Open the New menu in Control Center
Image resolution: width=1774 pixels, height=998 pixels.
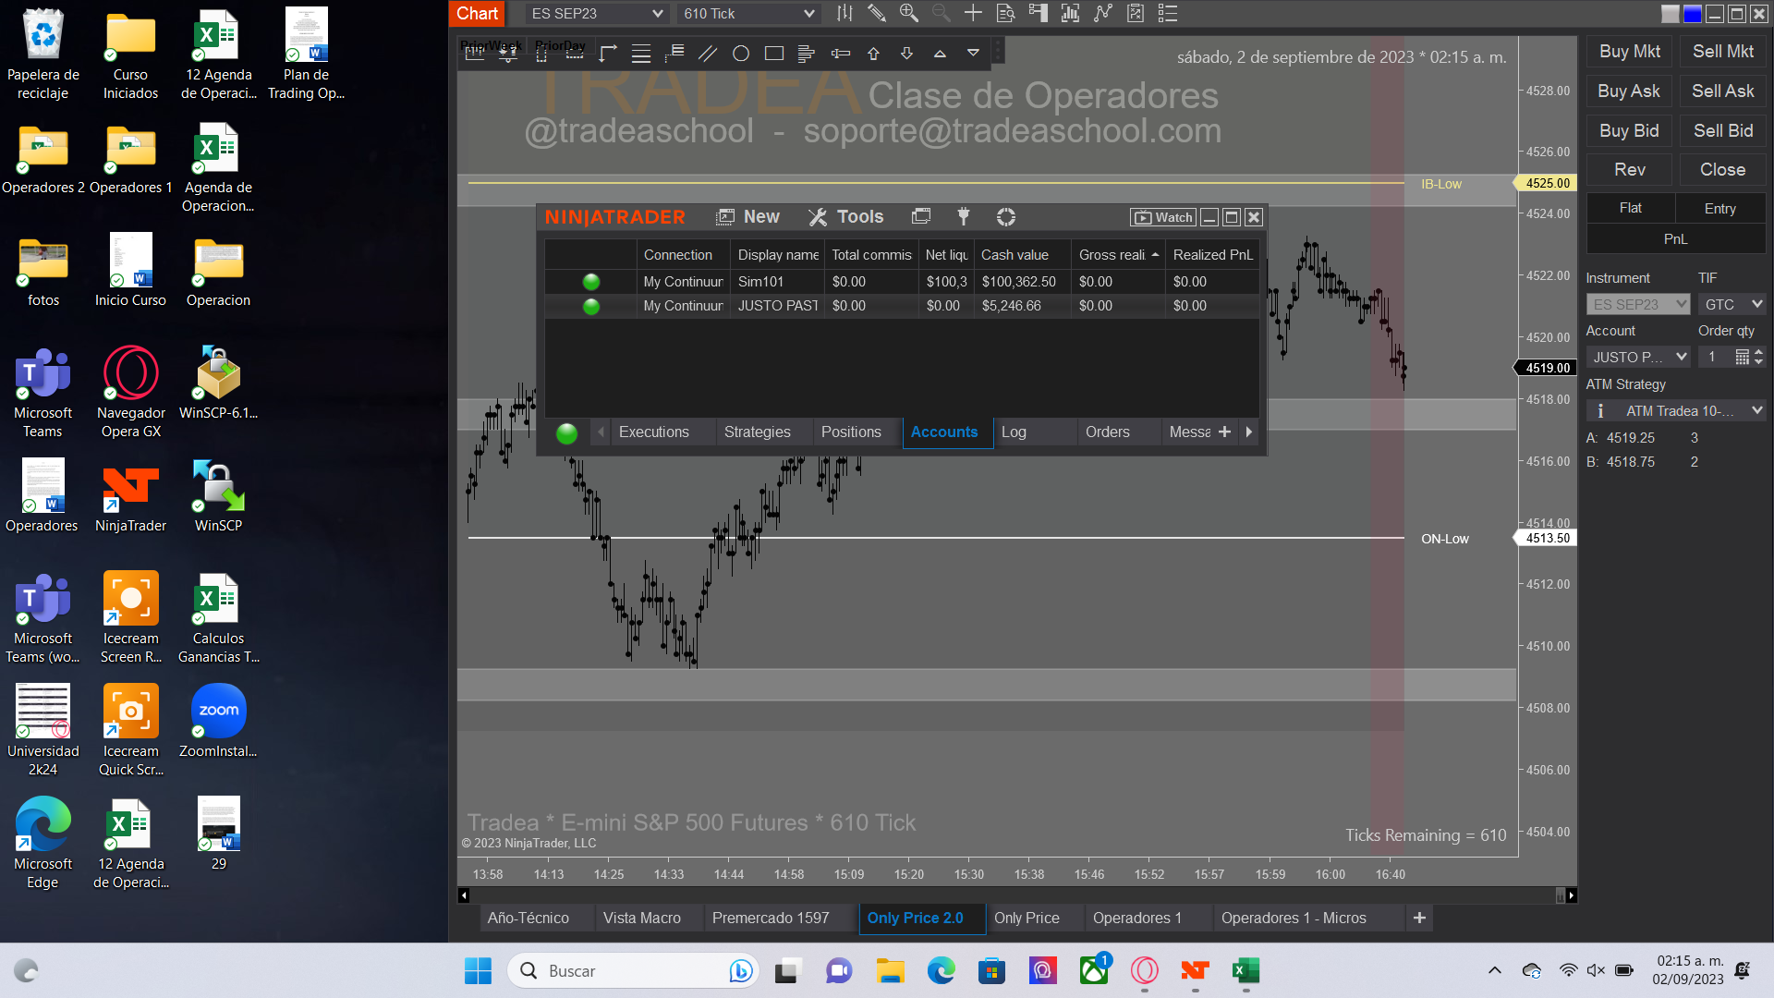[x=748, y=216]
